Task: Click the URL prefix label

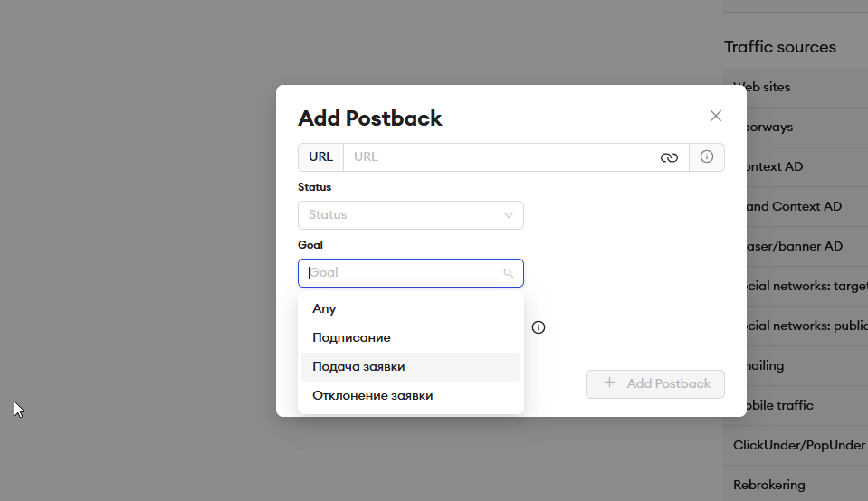Action: [x=320, y=157]
